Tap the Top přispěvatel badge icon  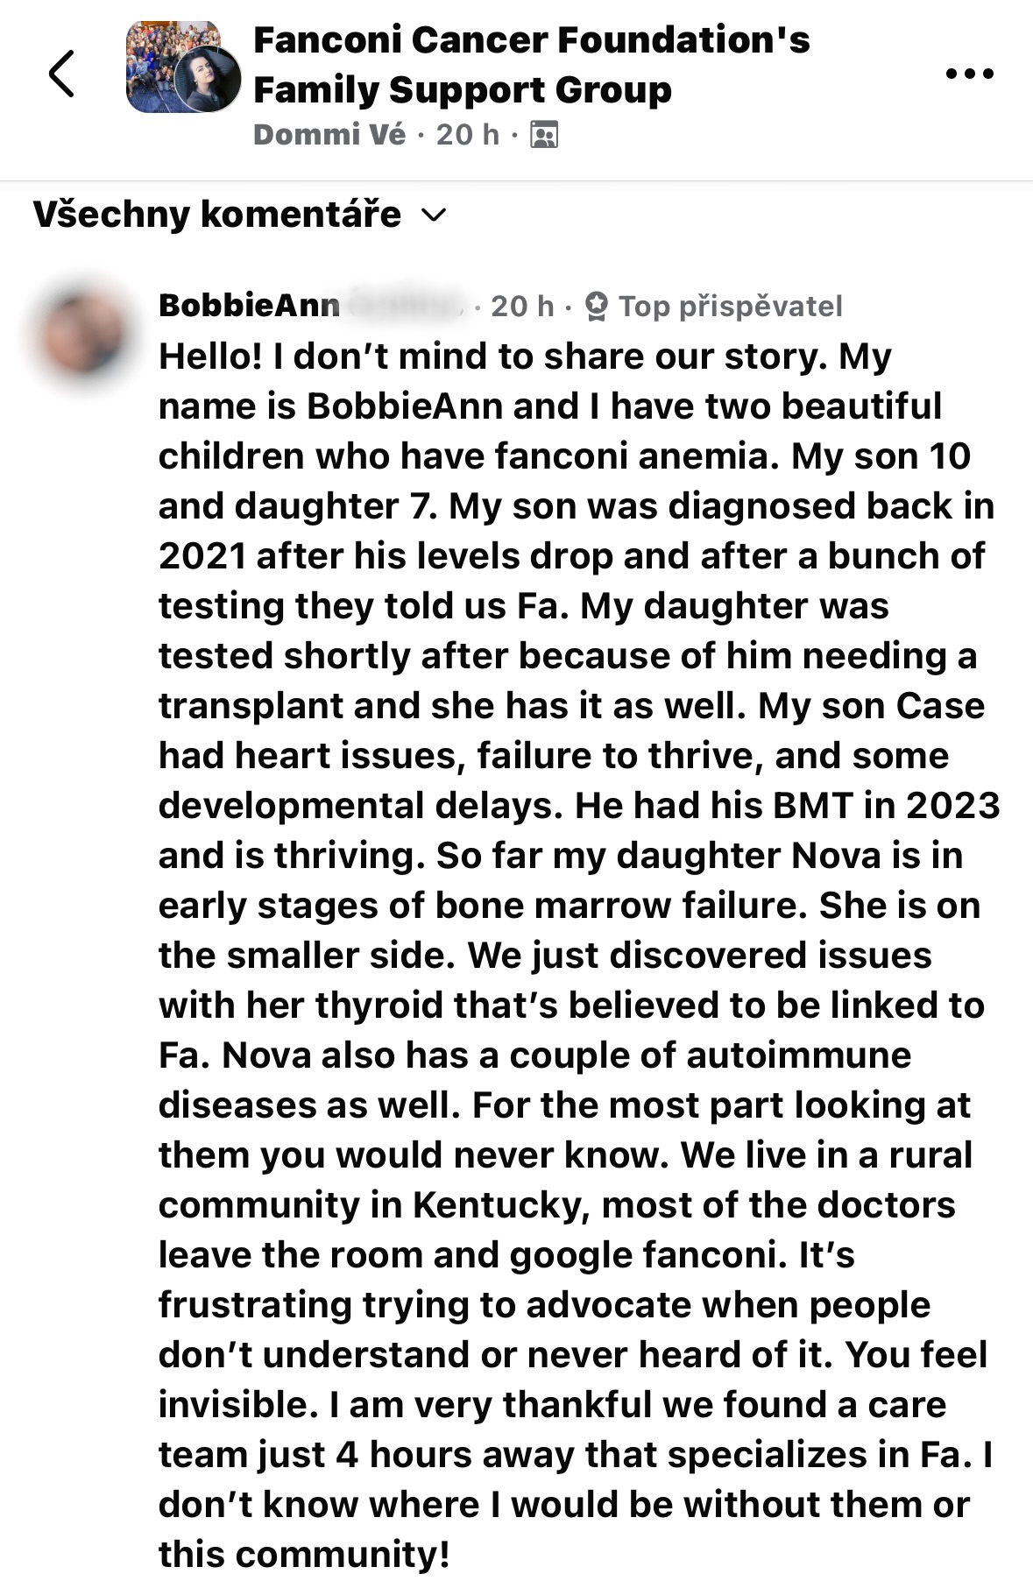[x=597, y=306]
